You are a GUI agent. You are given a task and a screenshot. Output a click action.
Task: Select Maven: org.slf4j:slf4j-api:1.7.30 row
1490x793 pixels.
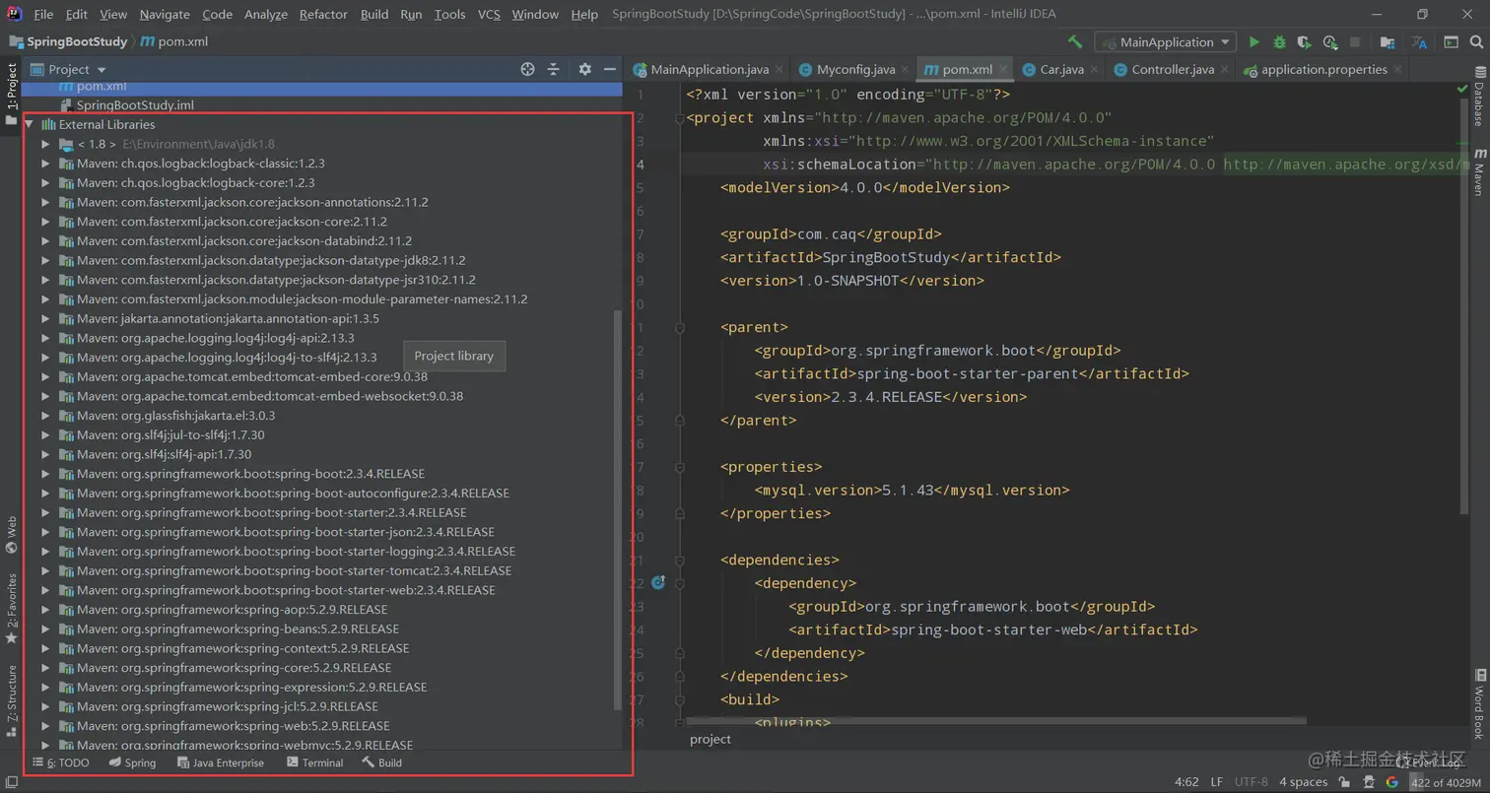(322, 454)
